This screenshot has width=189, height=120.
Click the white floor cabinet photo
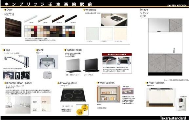pos(161,98)
